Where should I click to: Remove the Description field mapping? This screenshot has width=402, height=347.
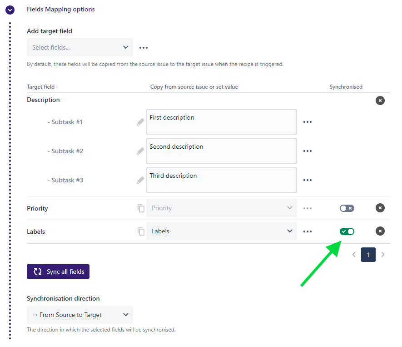point(380,101)
